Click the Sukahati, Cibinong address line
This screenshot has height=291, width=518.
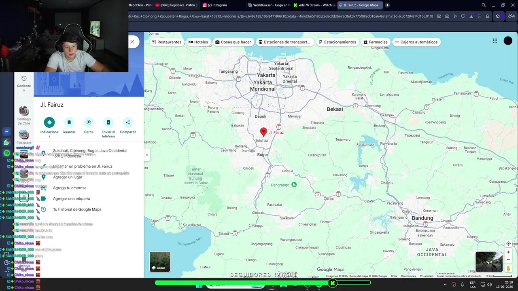[x=90, y=153]
